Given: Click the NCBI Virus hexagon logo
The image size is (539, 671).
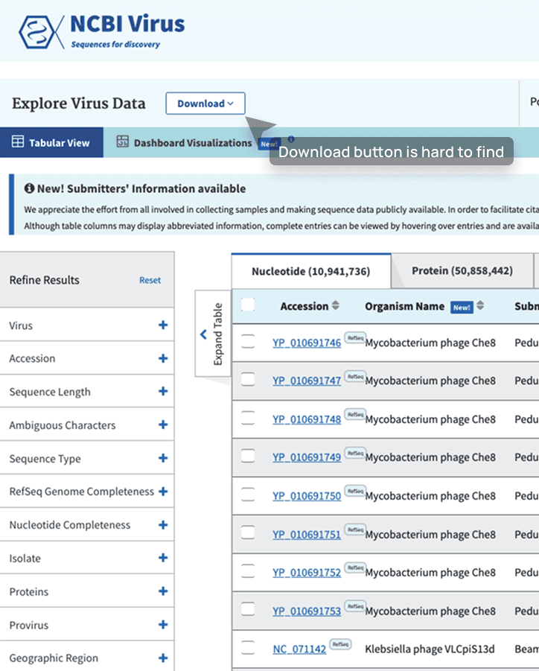Looking at the screenshot, I should pos(41,32).
